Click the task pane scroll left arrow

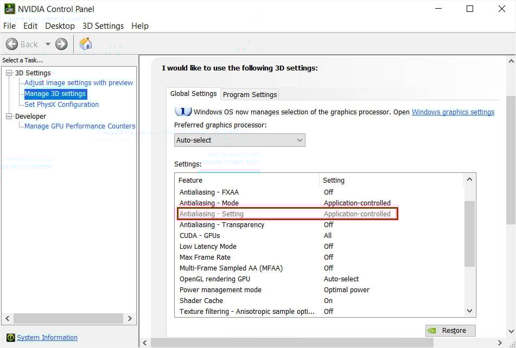8,318
